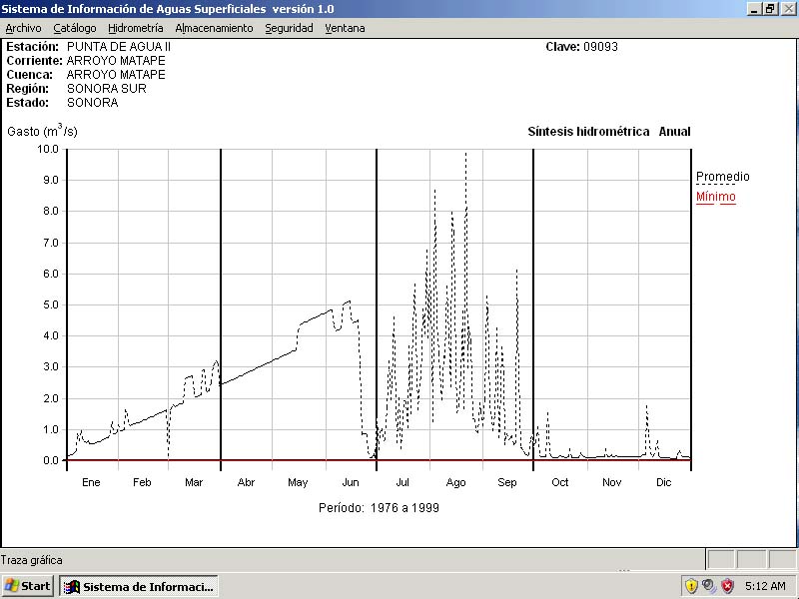Click the Promedio legend entry
This screenshot has width=799, height=599.
tap(722, 177)
